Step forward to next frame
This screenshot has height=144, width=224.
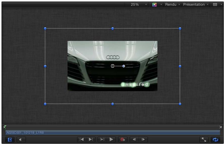pyautogui.click(x=143, y=139)
